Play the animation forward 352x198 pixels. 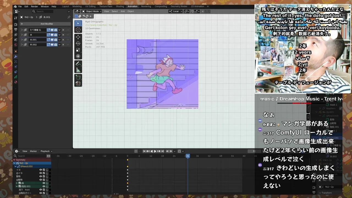pos(155,151)
